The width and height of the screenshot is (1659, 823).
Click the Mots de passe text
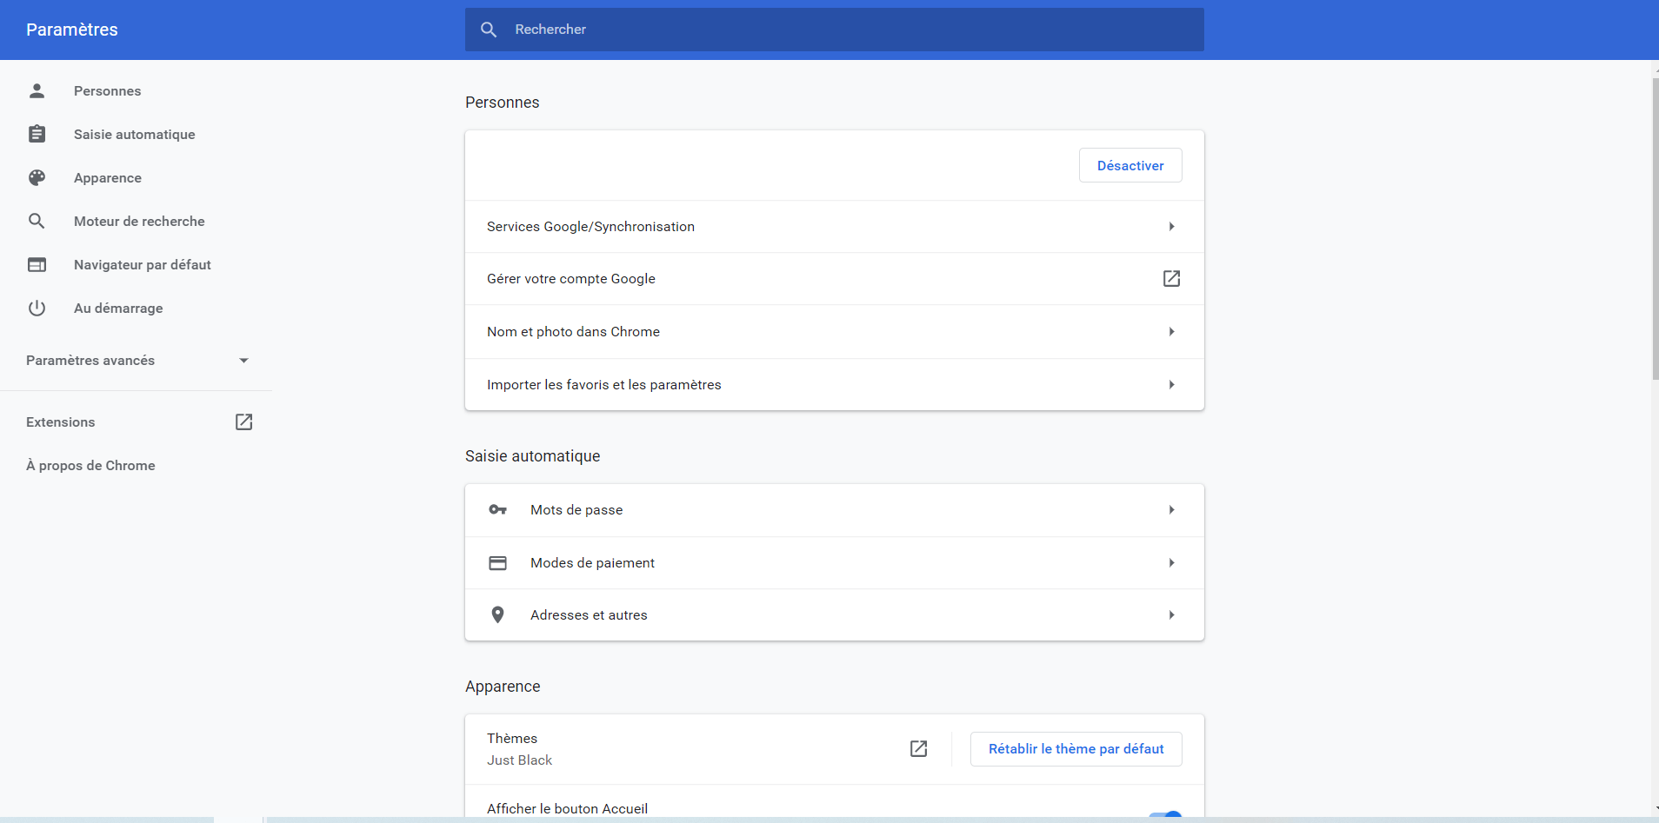pos(576,509)
